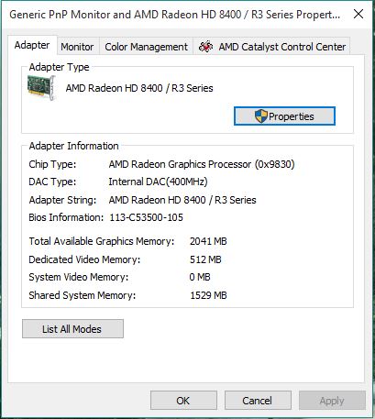The height and width of the screenshot is (419, 375).
Task: Confirm the dialog with OK
Action: point(183,401)
